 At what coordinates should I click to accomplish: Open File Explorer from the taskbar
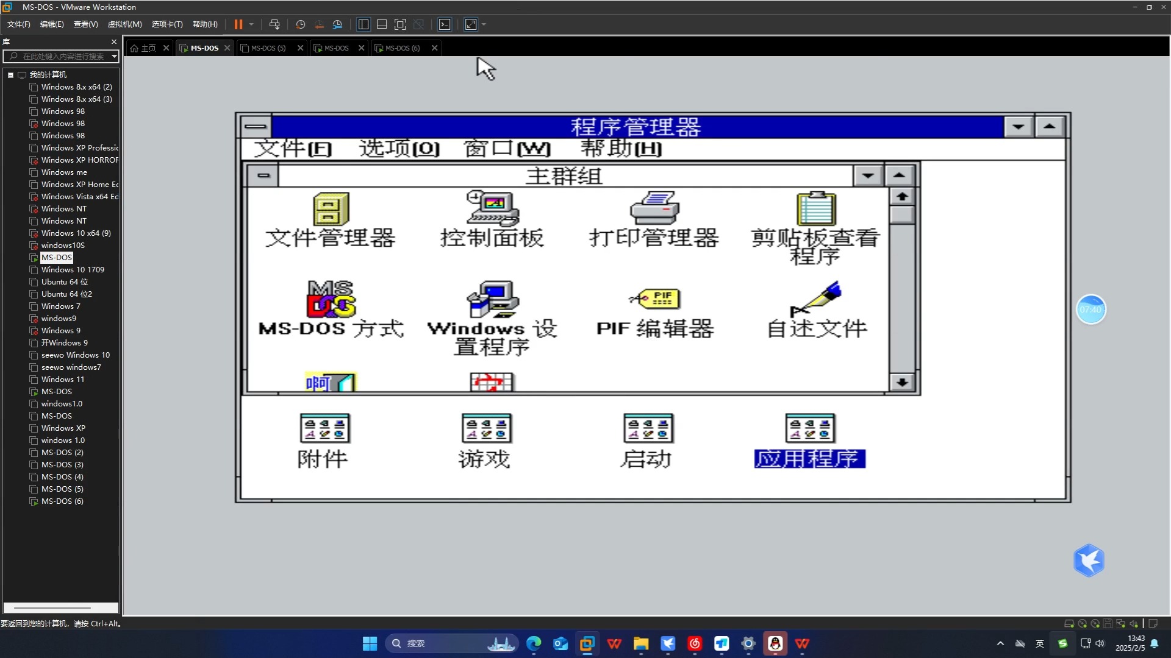[641, 643]
